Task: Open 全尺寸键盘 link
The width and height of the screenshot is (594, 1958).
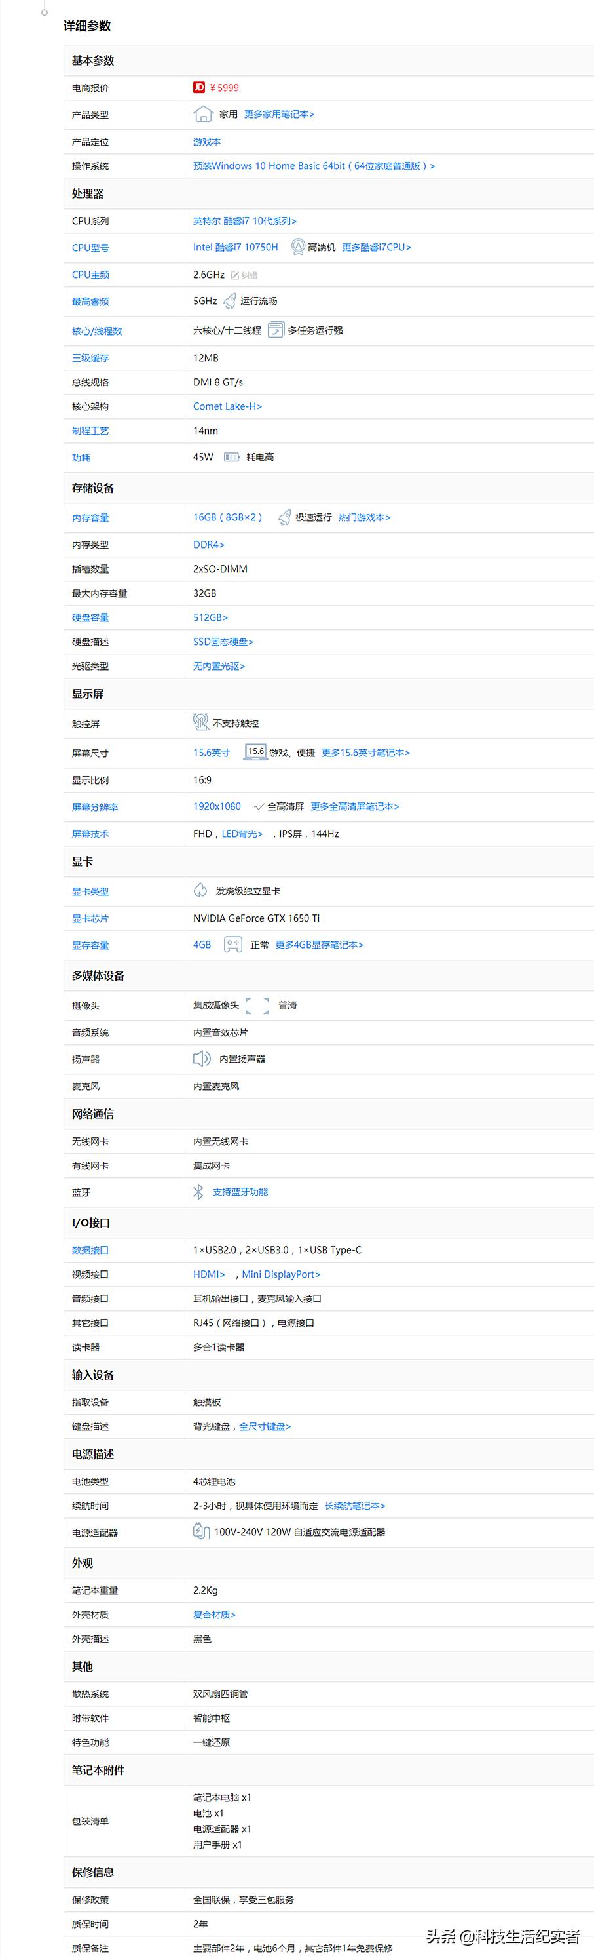Action: [x=265, y=1426]
